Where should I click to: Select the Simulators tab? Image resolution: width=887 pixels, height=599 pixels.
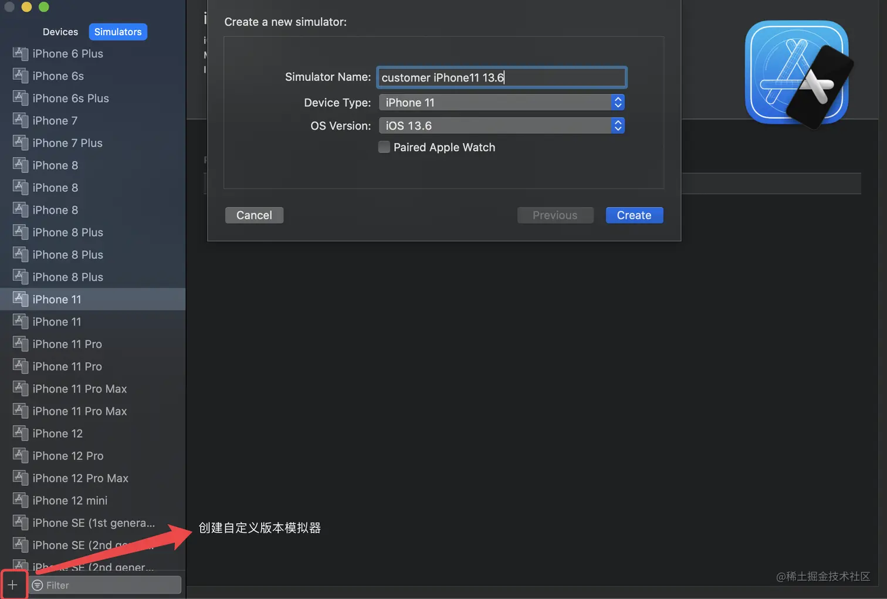[118, 32]
